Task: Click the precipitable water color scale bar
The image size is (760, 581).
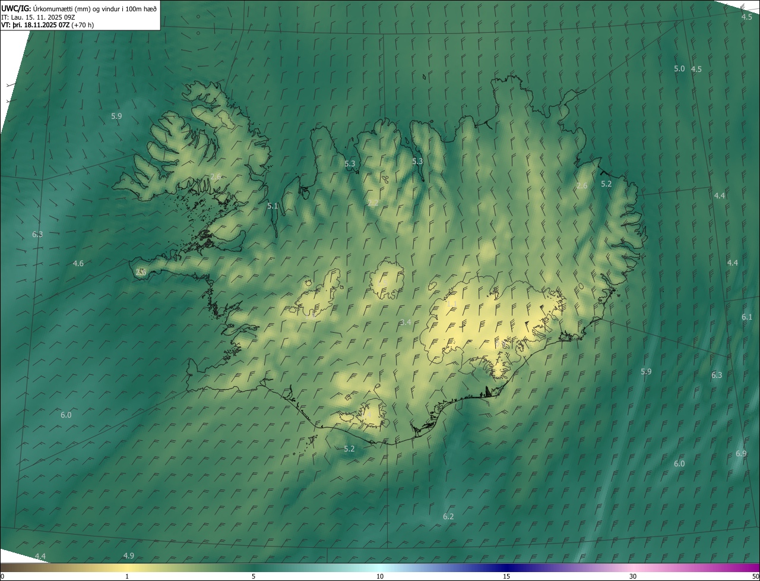Action: 380,567
